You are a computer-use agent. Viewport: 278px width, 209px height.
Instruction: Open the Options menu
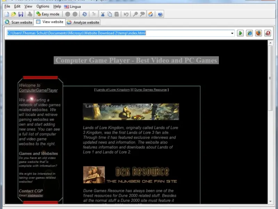[x=43, y=6]
